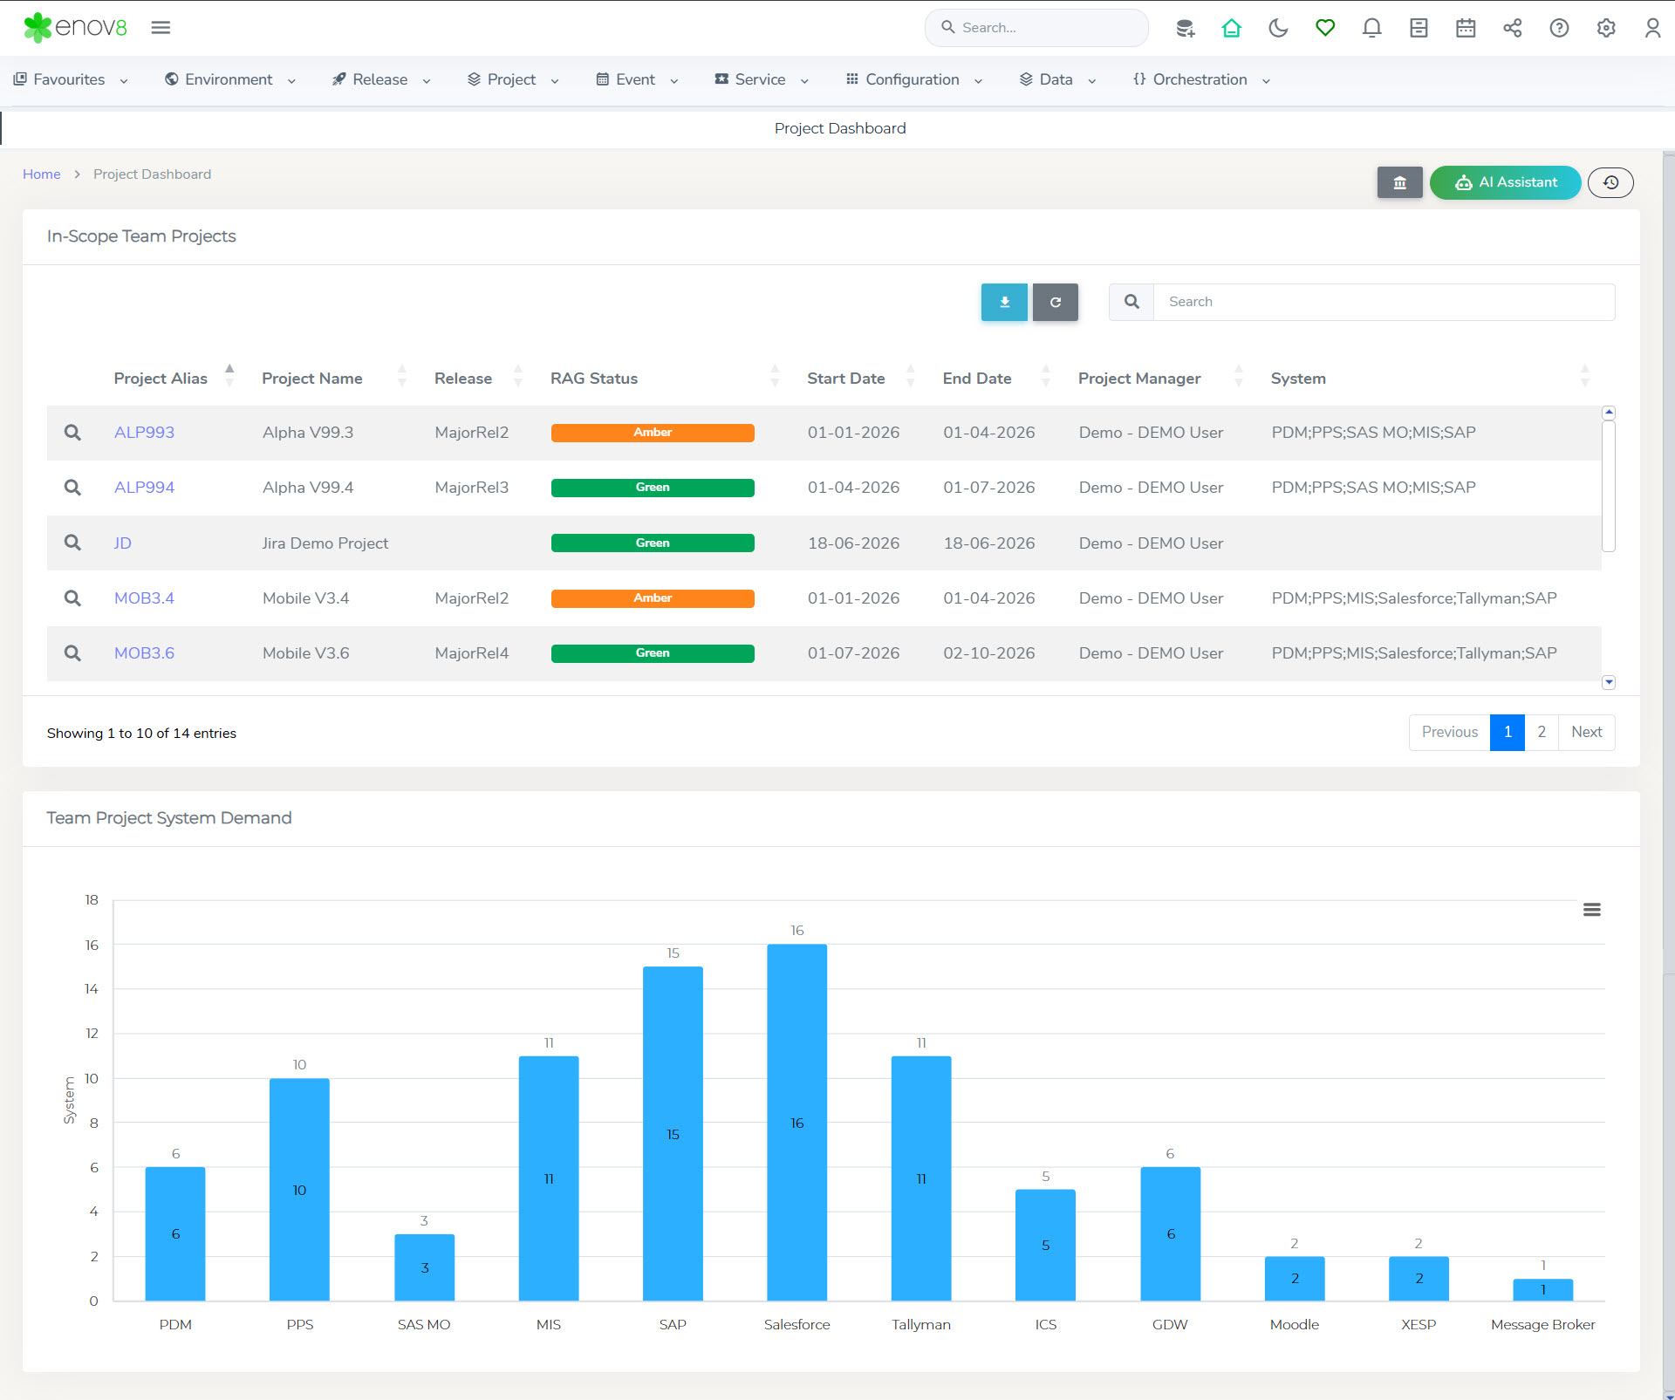Toggle dark mode moon icon
The width and height of the screenshot is (1675, 1400).
pyautogui.click(x=1278, y=28)
